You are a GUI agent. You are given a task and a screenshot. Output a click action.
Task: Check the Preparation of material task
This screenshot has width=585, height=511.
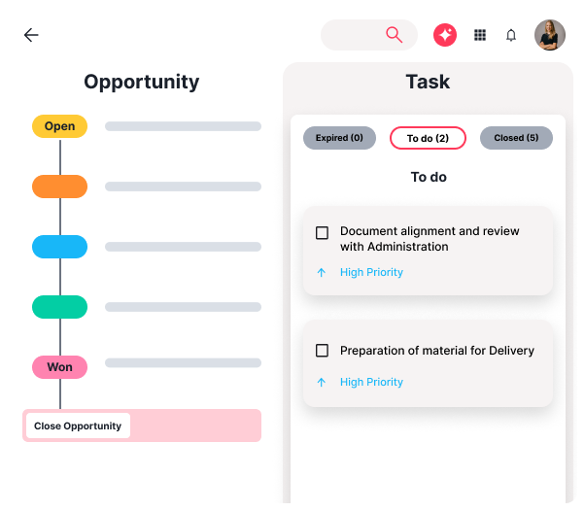point(323,351)
